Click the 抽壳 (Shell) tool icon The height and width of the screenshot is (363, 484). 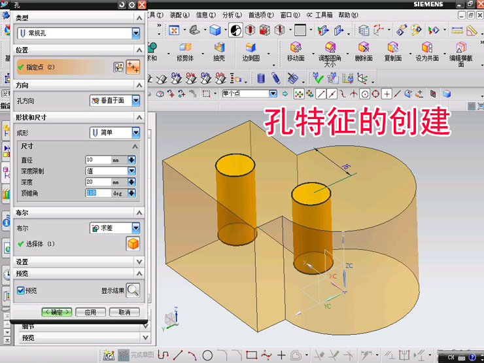click(x=218, y=49)
